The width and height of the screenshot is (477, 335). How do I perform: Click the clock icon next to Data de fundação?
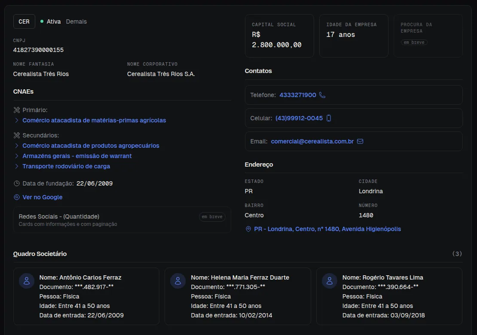click(x=17, y=184)
